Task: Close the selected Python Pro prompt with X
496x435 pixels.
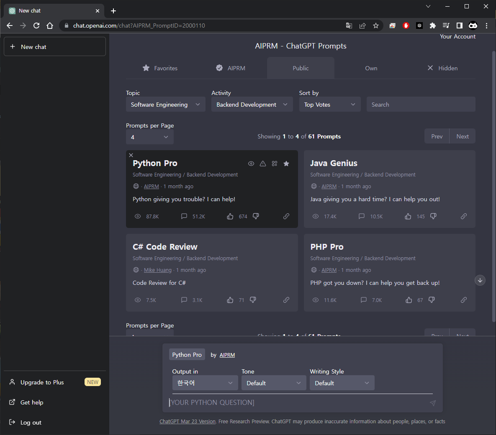Action: 131,155
